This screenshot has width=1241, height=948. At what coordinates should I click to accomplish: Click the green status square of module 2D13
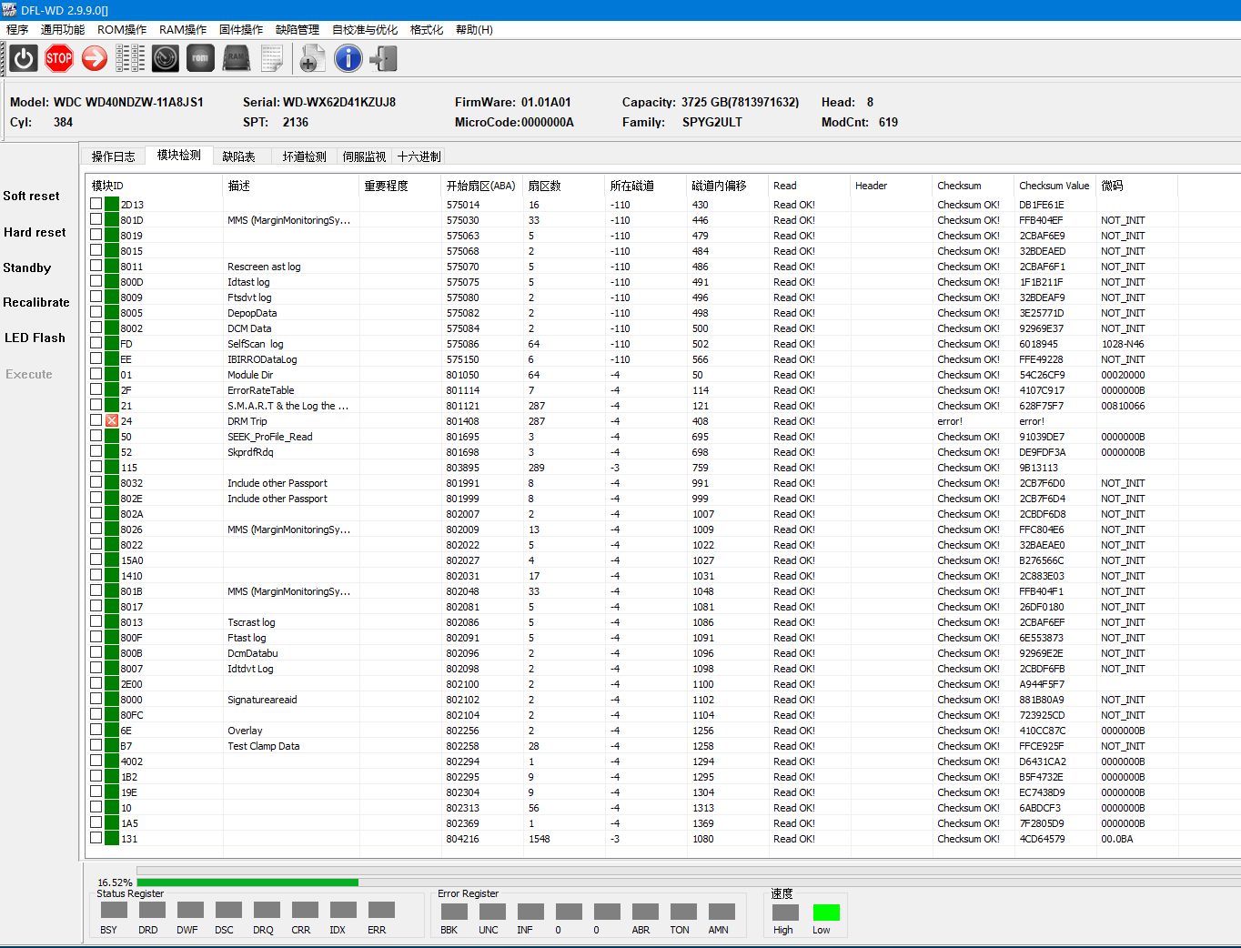112,205
